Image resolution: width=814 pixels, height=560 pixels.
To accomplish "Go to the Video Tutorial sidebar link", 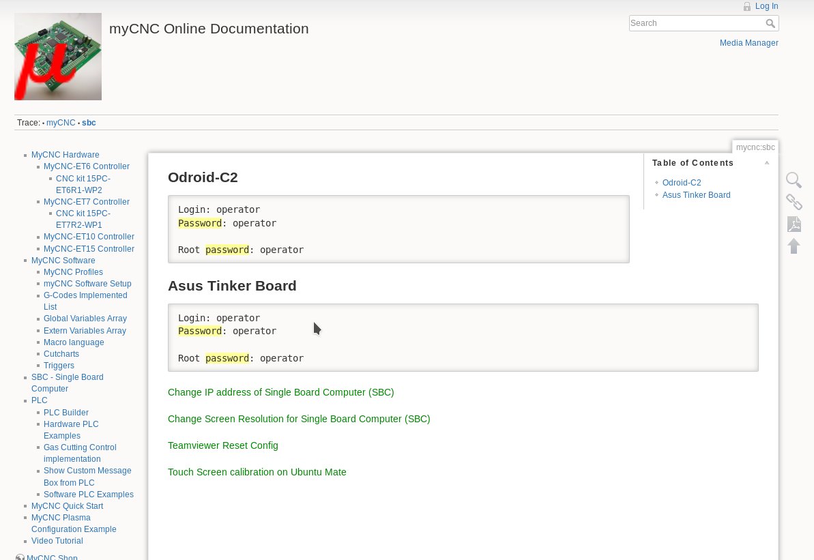I will 57,541.
